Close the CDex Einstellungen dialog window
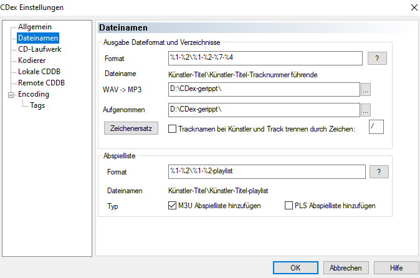This screenshot has width=420, height=278. (x=411, y=7)
